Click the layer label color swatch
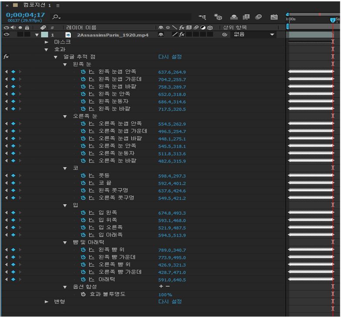The height and width of the screenshot is (317, 341). click(x=44, y=35)
